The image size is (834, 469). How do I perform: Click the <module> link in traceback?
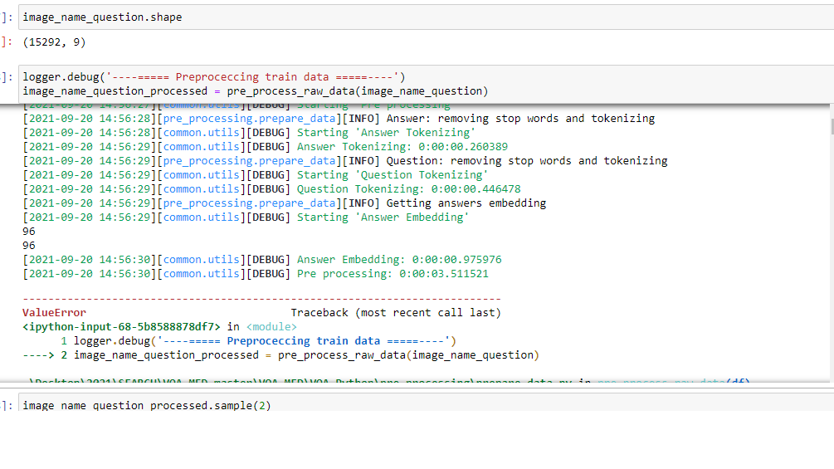pos(271,327)
